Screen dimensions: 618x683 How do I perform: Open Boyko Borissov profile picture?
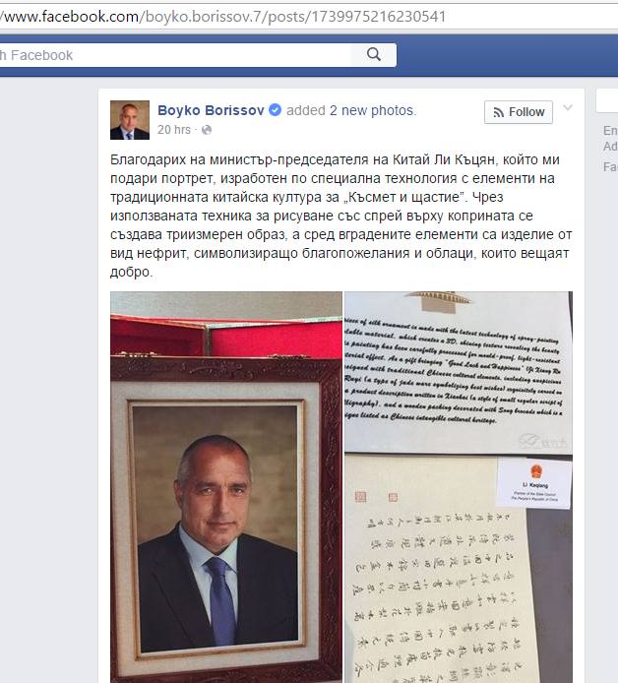[130, 120]
